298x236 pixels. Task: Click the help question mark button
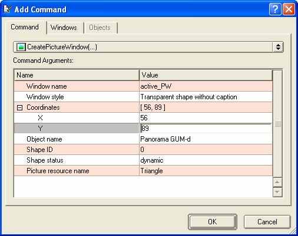tap(275, 9)
